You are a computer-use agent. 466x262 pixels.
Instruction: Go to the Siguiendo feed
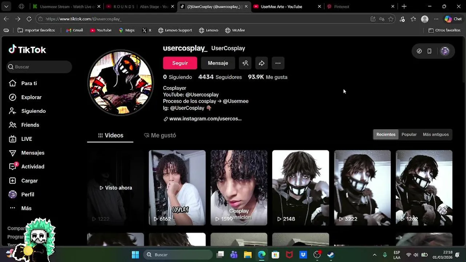coord(27,111)
